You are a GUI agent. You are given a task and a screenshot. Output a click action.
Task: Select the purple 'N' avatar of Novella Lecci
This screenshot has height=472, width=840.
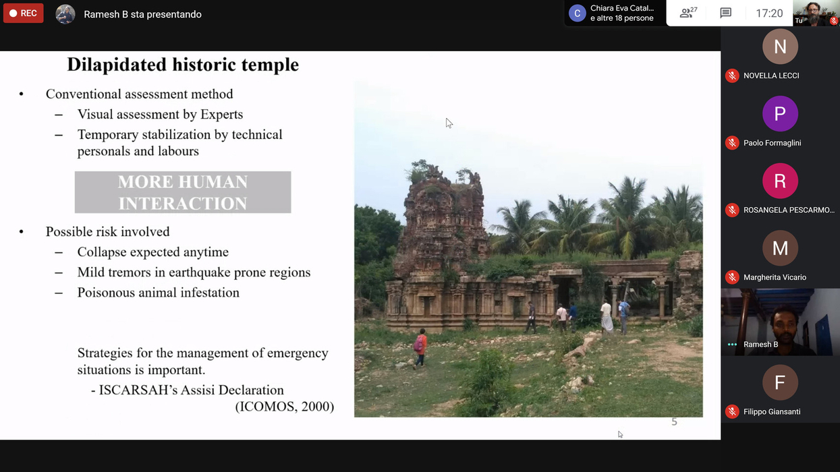[780, 47]
